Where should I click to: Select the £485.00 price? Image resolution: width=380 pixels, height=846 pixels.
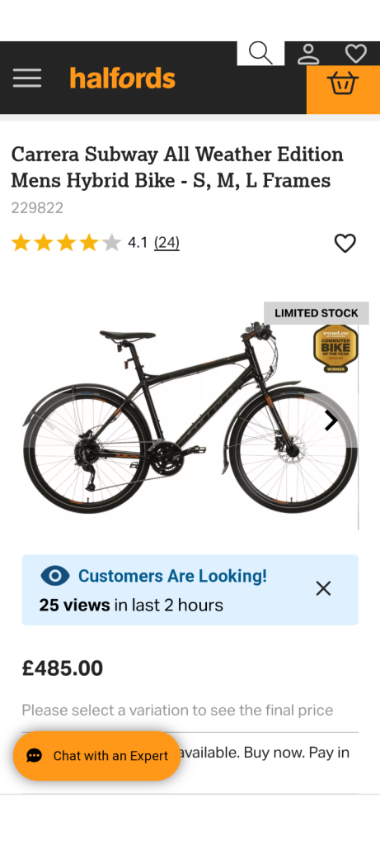63,668
